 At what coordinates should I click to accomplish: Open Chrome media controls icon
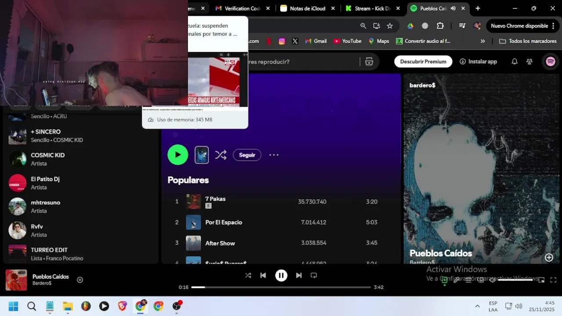tap(462, 26)
